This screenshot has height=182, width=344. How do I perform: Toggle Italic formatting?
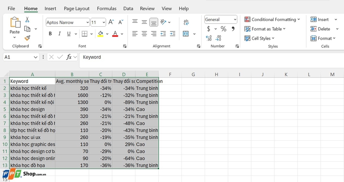(x=59, y=34)
